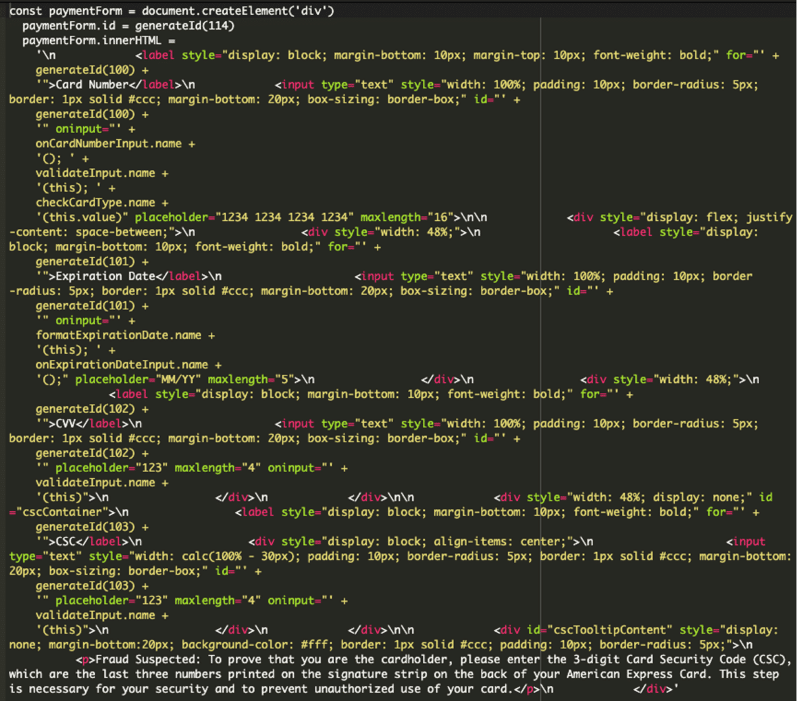
Task: Click the vertical ruler guide line
Action: (x=540, y=270)
